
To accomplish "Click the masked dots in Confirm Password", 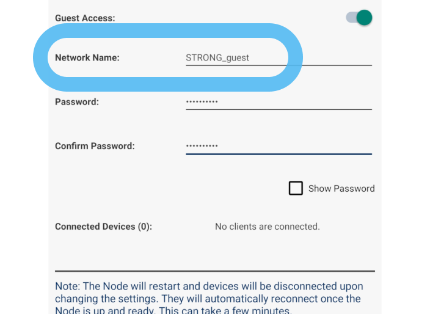I will click(x=202, y=146).
